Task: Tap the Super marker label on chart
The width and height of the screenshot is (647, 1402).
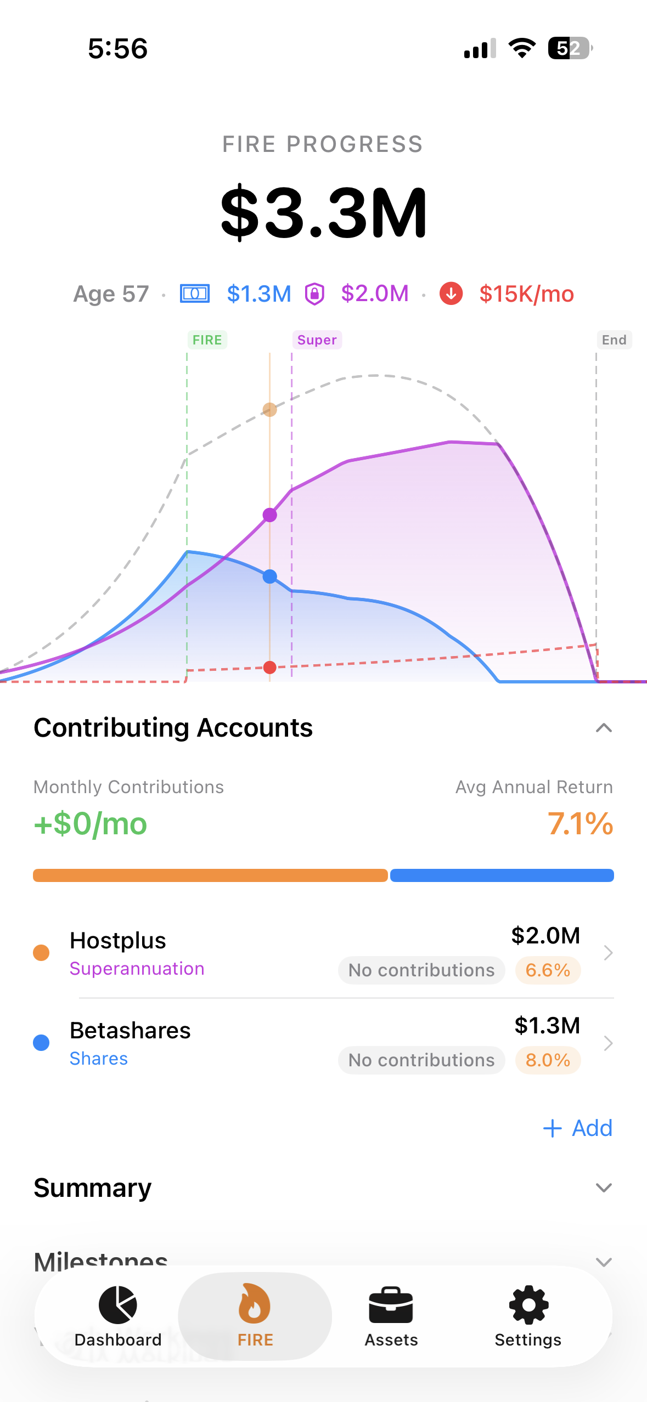Action: pos(317,340)
